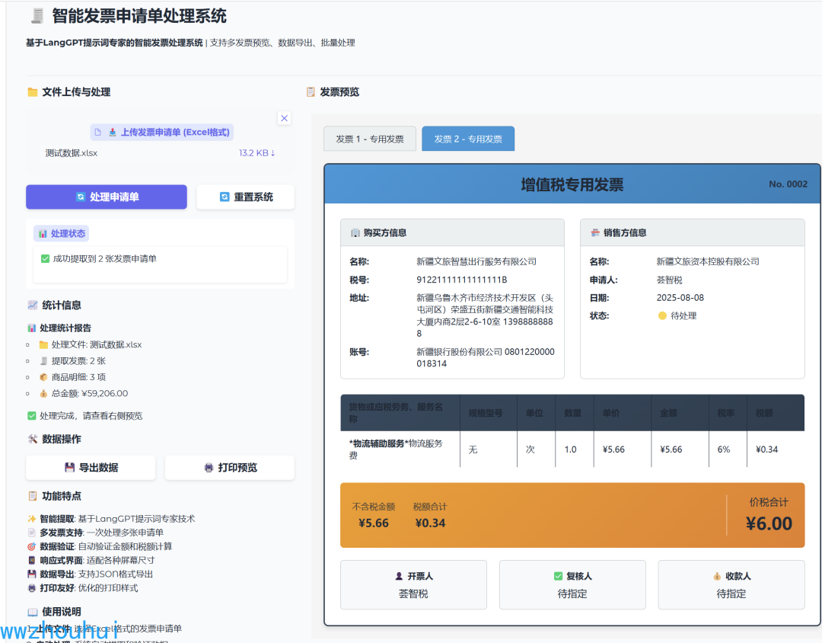This screenshot has height=643, width=822.
Task: Click the 处理申请单 button
Action: 107,197
